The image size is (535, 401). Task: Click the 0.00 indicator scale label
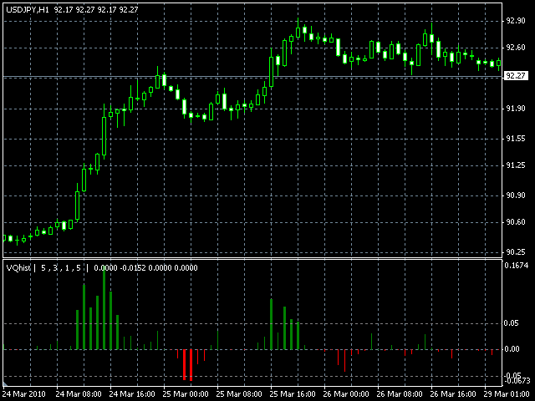click(511, 349)
